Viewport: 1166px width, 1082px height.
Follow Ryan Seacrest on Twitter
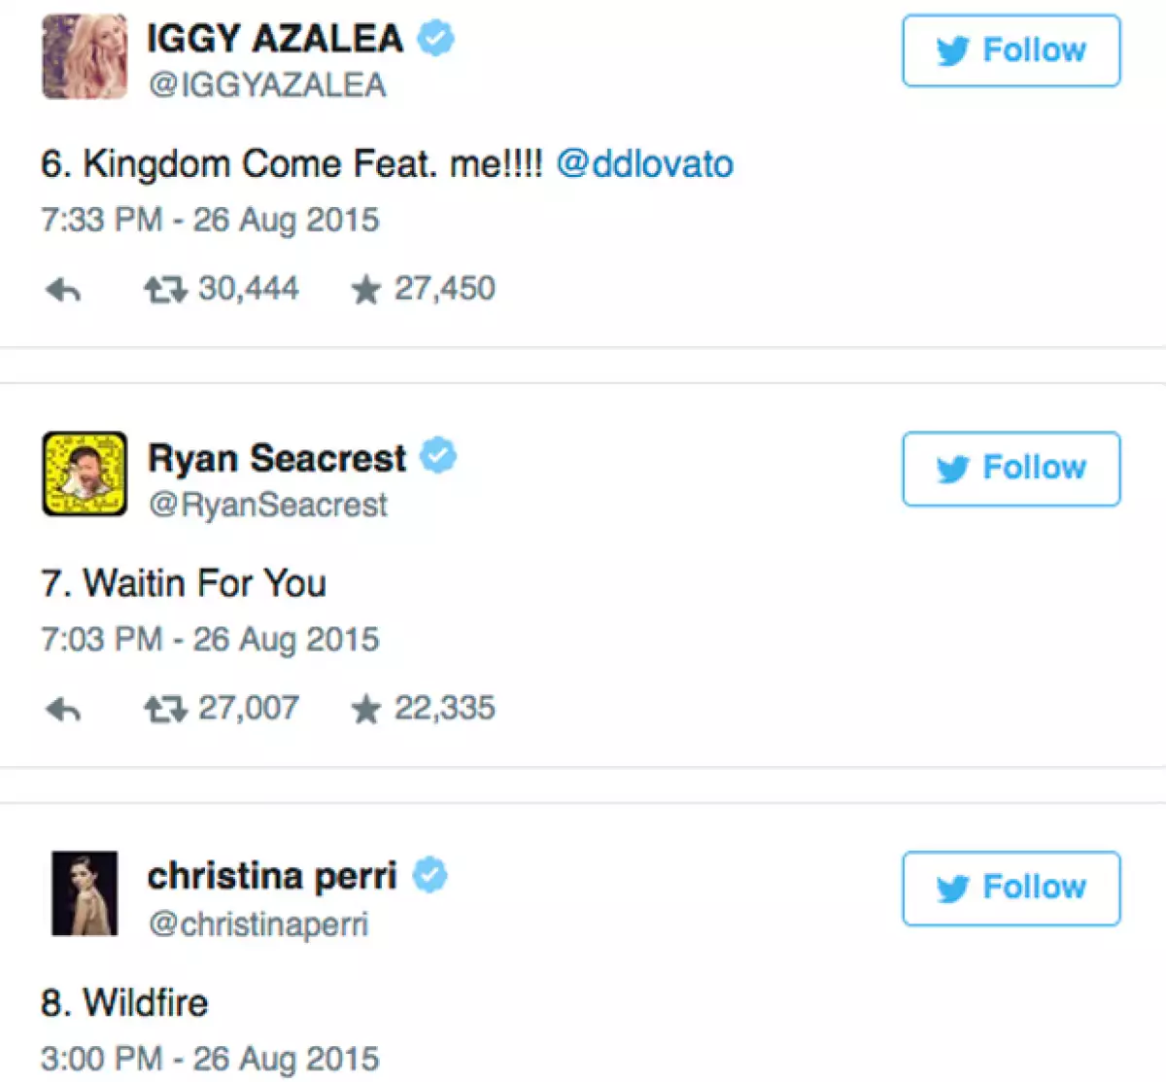coord(1011,470)
